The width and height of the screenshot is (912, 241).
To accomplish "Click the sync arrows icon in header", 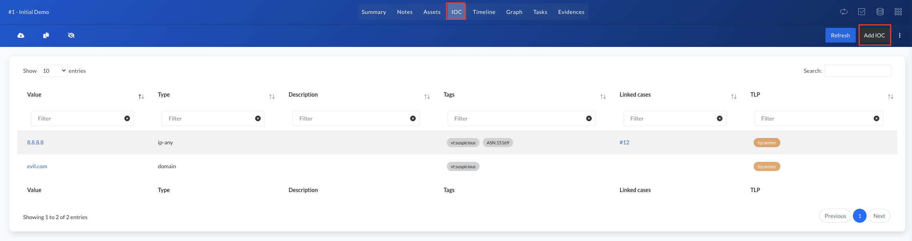I will pyautogui.click(x=844, y=12).
